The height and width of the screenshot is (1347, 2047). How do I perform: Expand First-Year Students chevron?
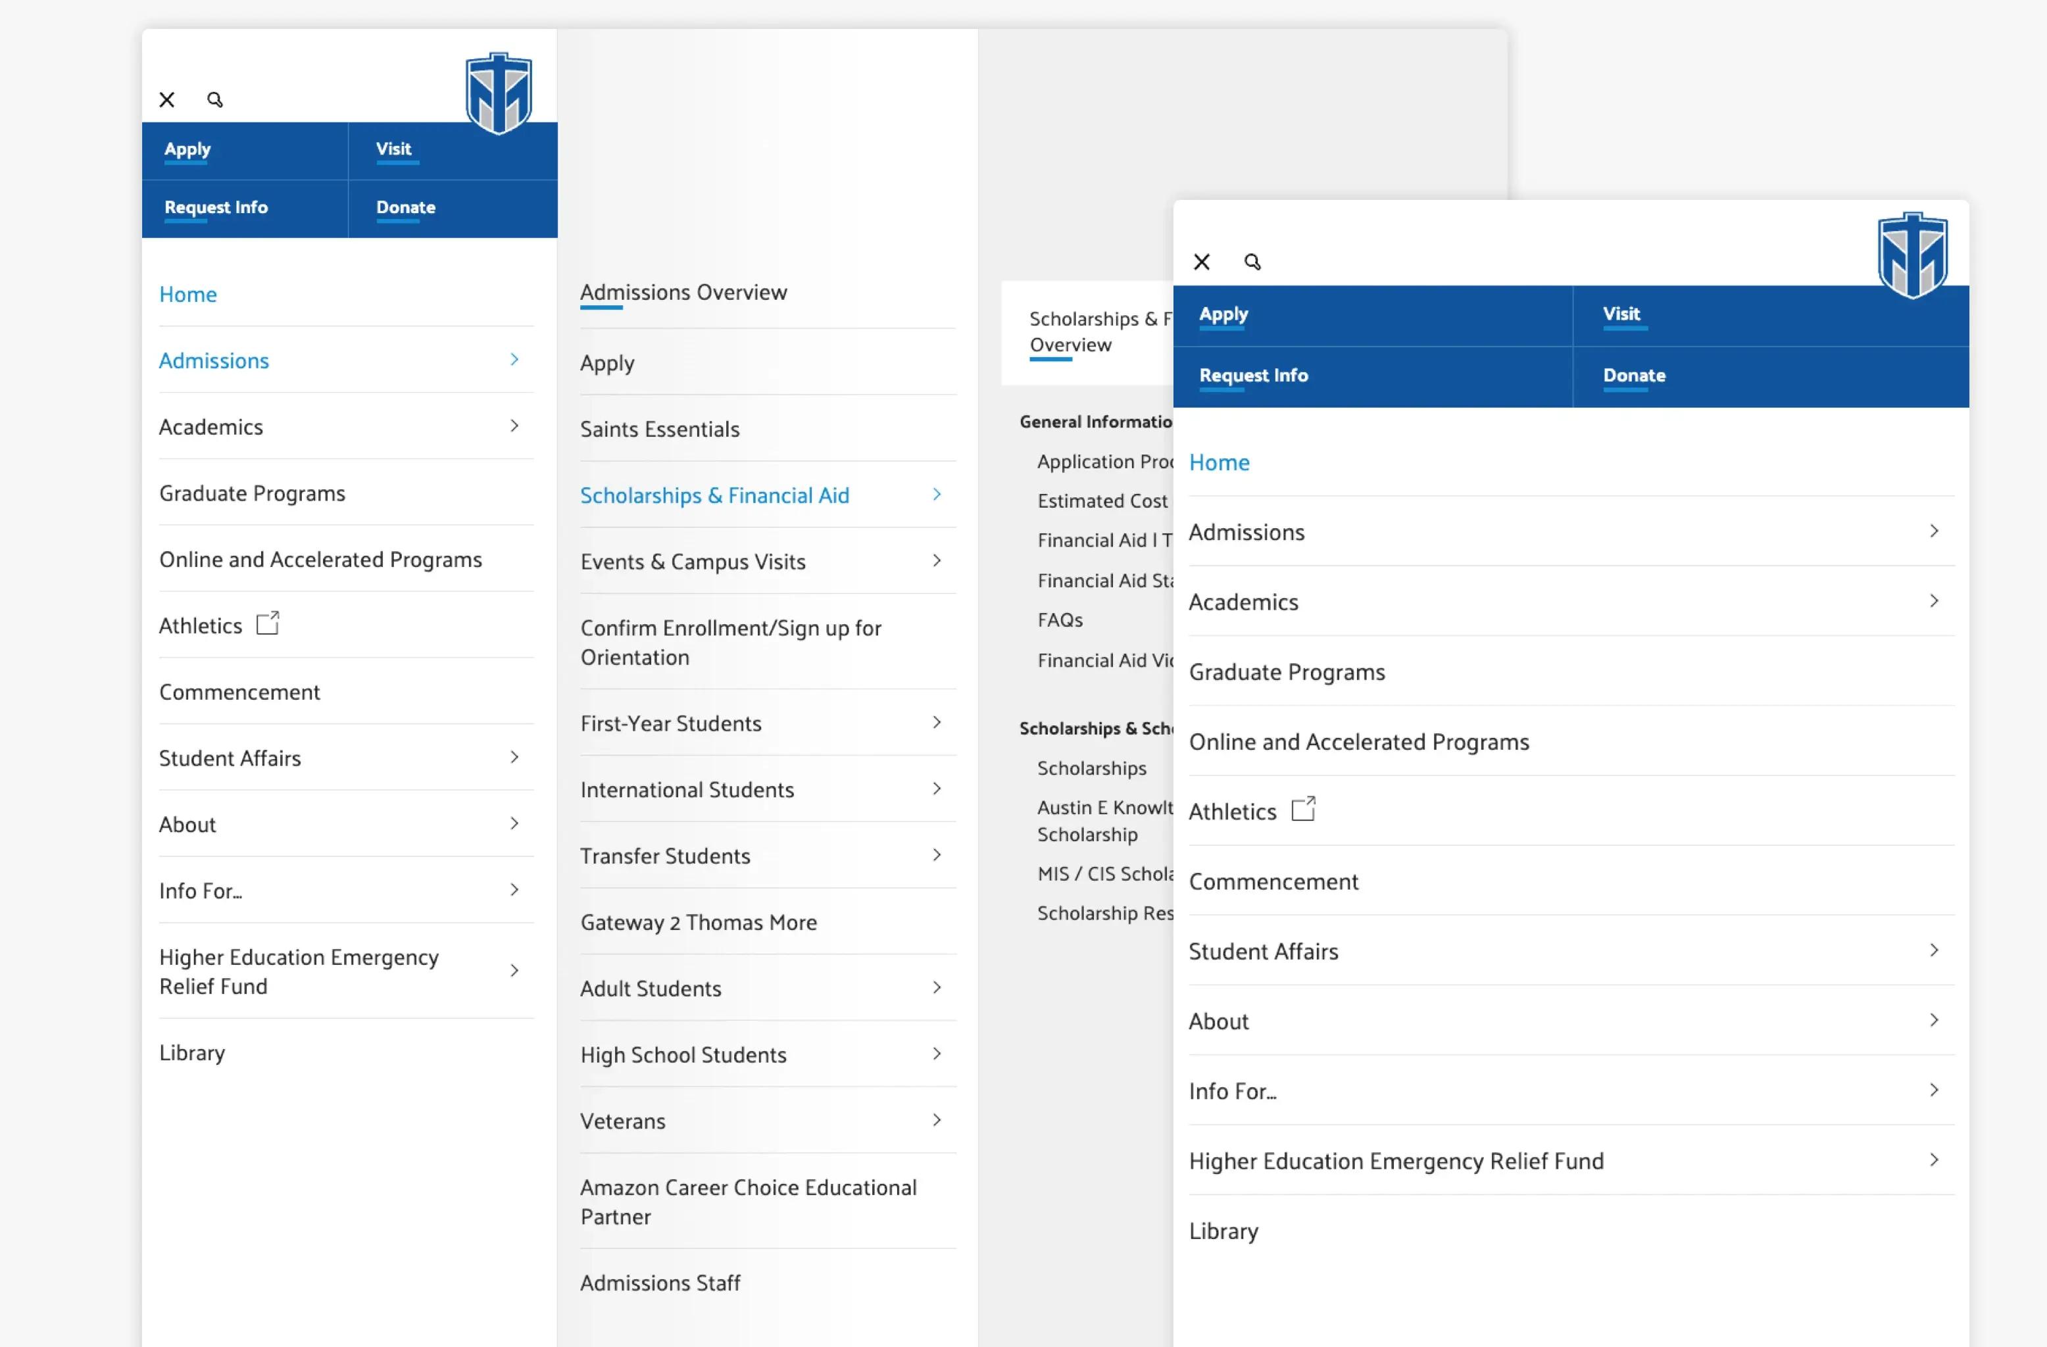click(937, 722)
